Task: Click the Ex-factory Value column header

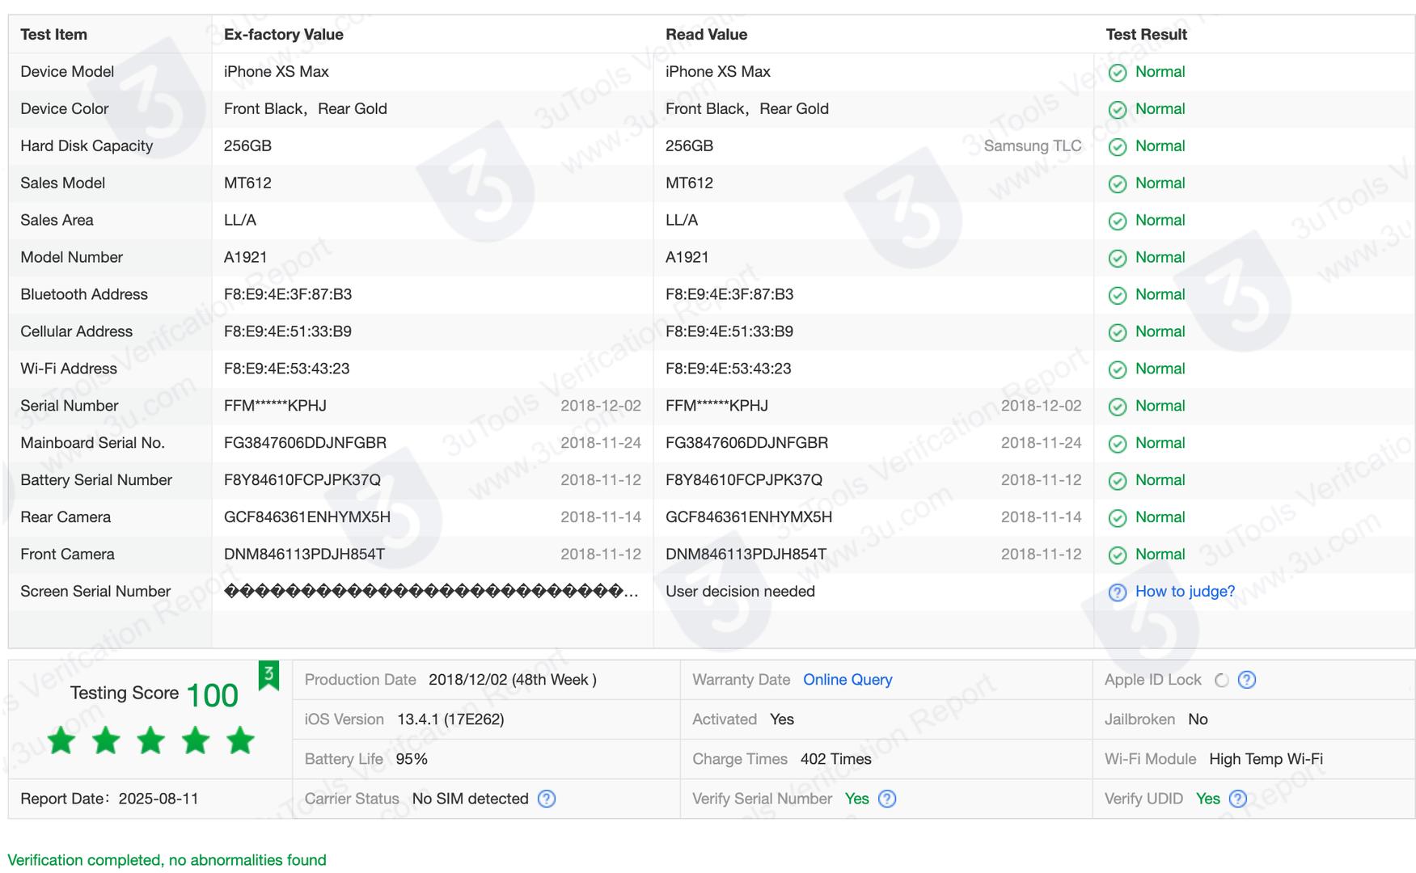Action: [x=284, y=35]
